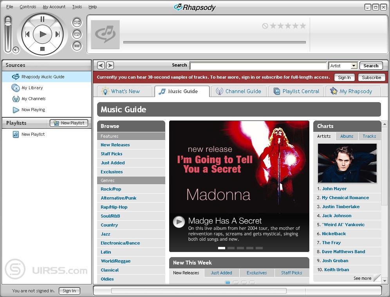Viewport: 390px width, 297px height.
Task: Browse the Rock/Pop genre
Action: (111, 189)
